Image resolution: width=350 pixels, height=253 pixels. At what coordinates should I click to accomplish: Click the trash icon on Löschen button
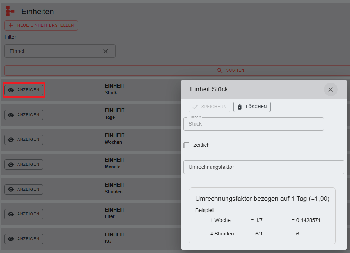(x=240, y=107)
